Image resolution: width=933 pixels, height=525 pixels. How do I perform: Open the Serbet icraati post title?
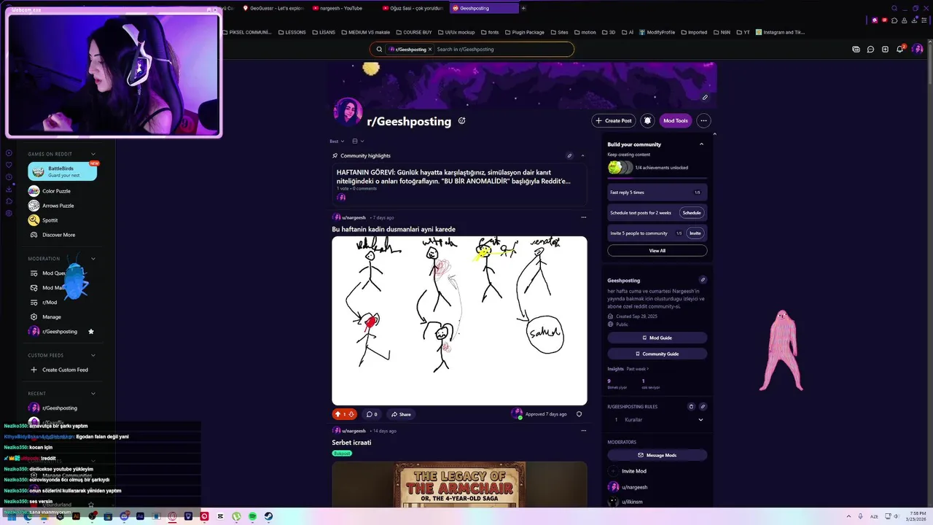(351, 443)
